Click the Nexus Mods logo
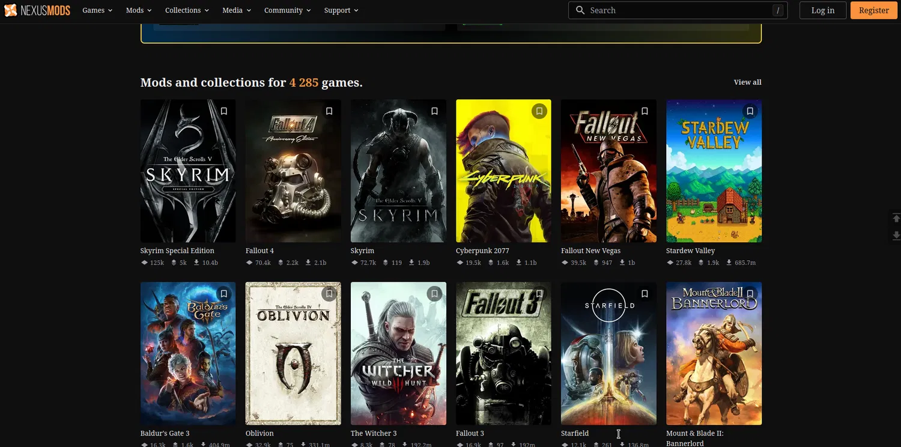901x447 pixels. point(37,10)
